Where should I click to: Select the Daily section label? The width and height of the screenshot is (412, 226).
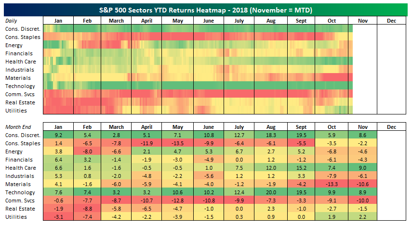[x=13, y=21]
